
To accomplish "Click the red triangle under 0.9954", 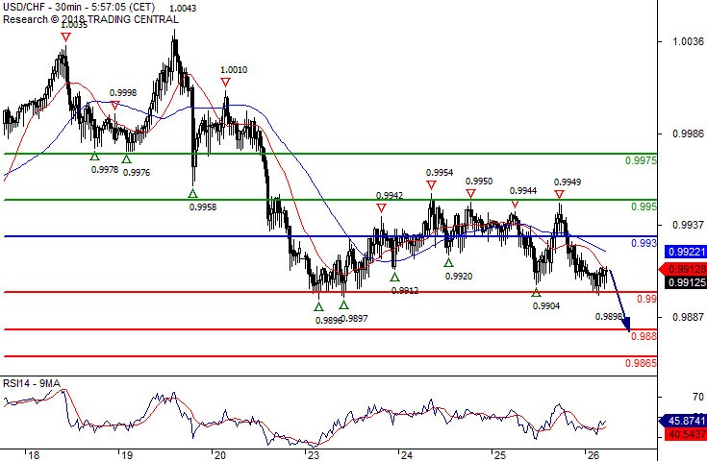I will [x=432, y=185].
